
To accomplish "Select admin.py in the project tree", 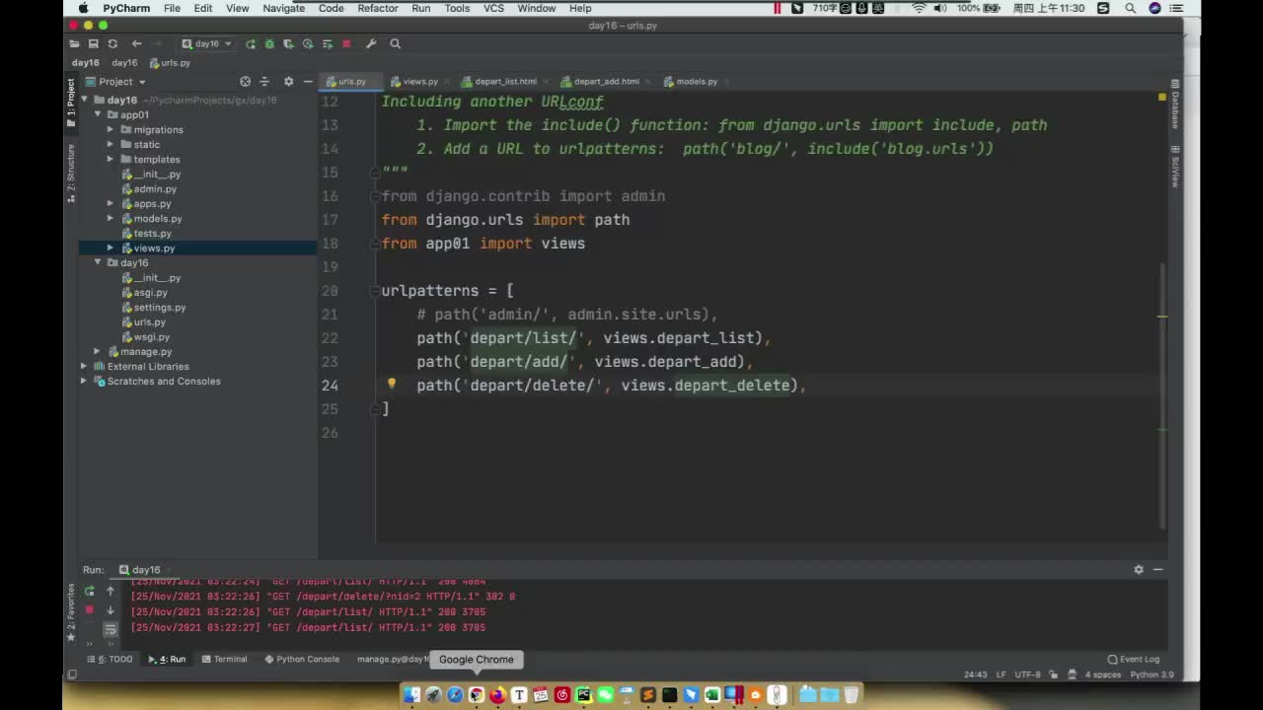I will coord(155,188).
